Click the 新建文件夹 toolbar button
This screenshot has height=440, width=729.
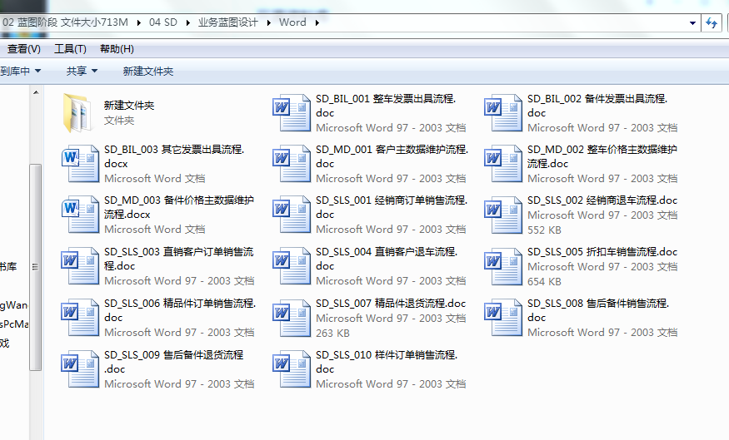(147, 72)
